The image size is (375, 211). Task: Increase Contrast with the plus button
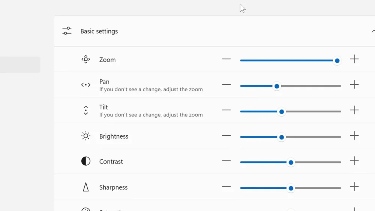[x=354, y=161]
